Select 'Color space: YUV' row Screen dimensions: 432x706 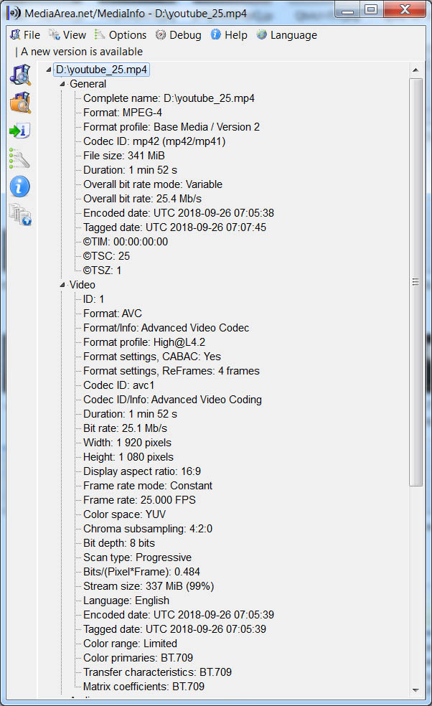click(124, 514)
